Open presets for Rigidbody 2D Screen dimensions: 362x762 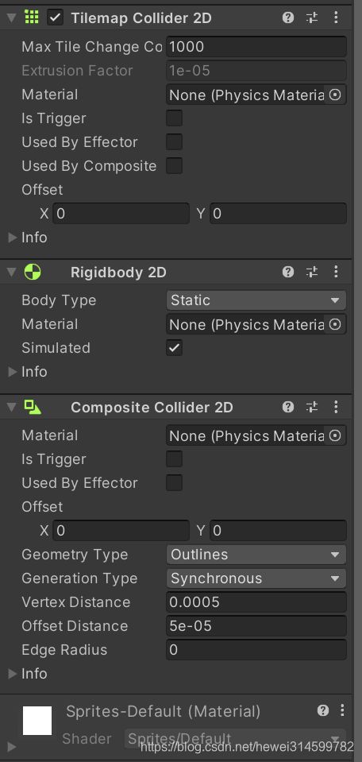coord(312,272)
